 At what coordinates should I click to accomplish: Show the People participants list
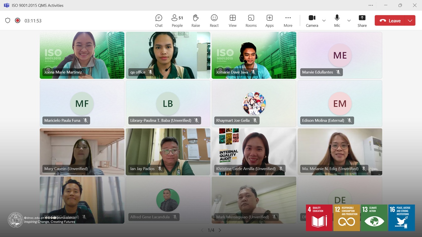177,21
